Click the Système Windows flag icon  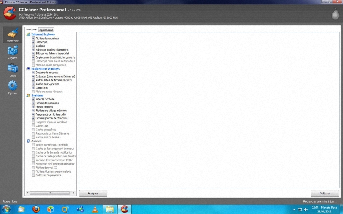pyautogui.click(x=28, y=95)
